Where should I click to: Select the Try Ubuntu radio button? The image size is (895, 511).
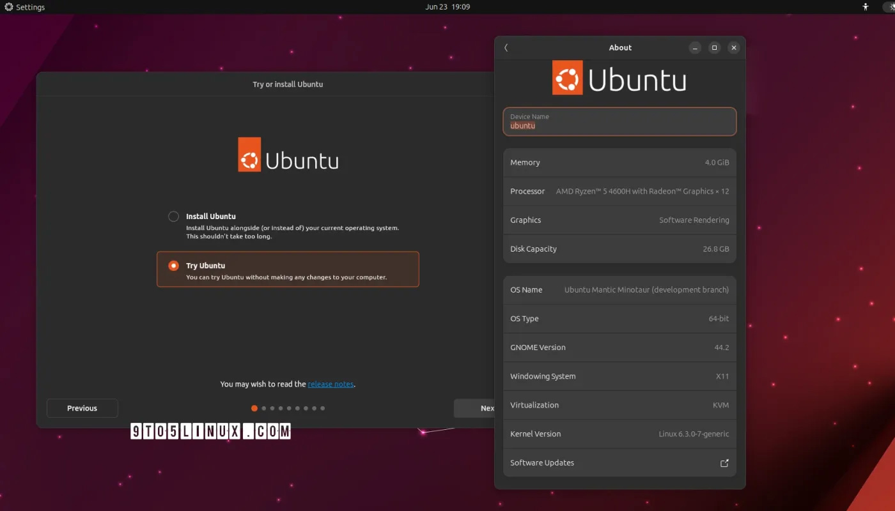[x=174, y=265]
